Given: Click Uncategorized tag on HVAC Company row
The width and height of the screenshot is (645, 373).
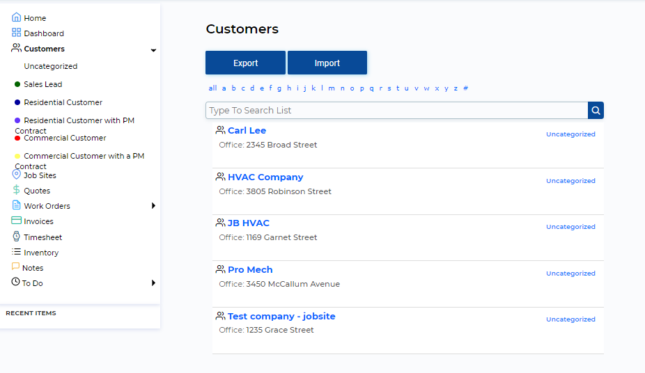Looking at the screenshot, I should (x=570, y=181).
